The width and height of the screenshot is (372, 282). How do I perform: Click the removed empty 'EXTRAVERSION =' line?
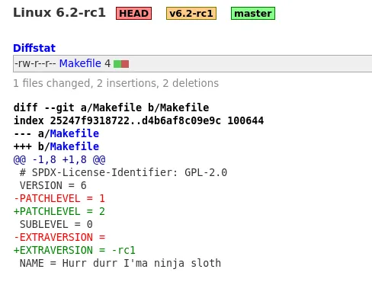59,238
